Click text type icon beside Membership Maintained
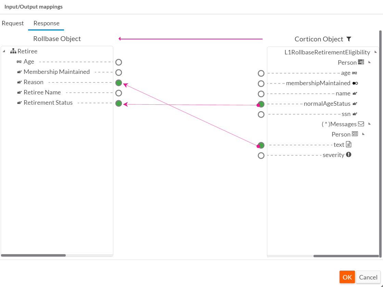 [x=19, y=72]
